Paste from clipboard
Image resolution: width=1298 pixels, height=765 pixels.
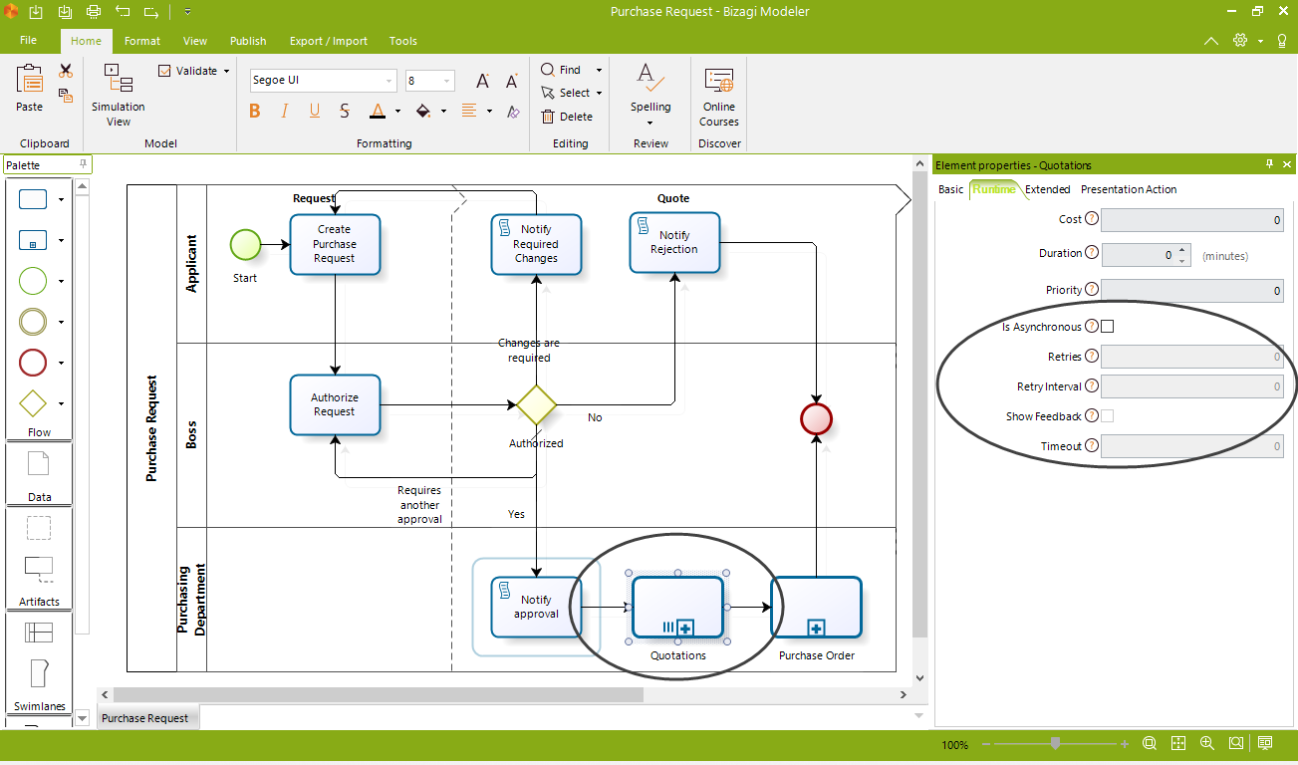click(x=30, y=88)
